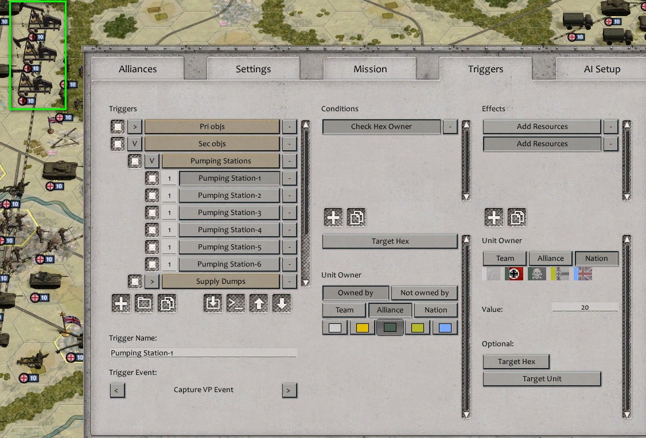Toggle the Pumping Station-2 checkbox

pyautogui.click(x=152, y=195)
